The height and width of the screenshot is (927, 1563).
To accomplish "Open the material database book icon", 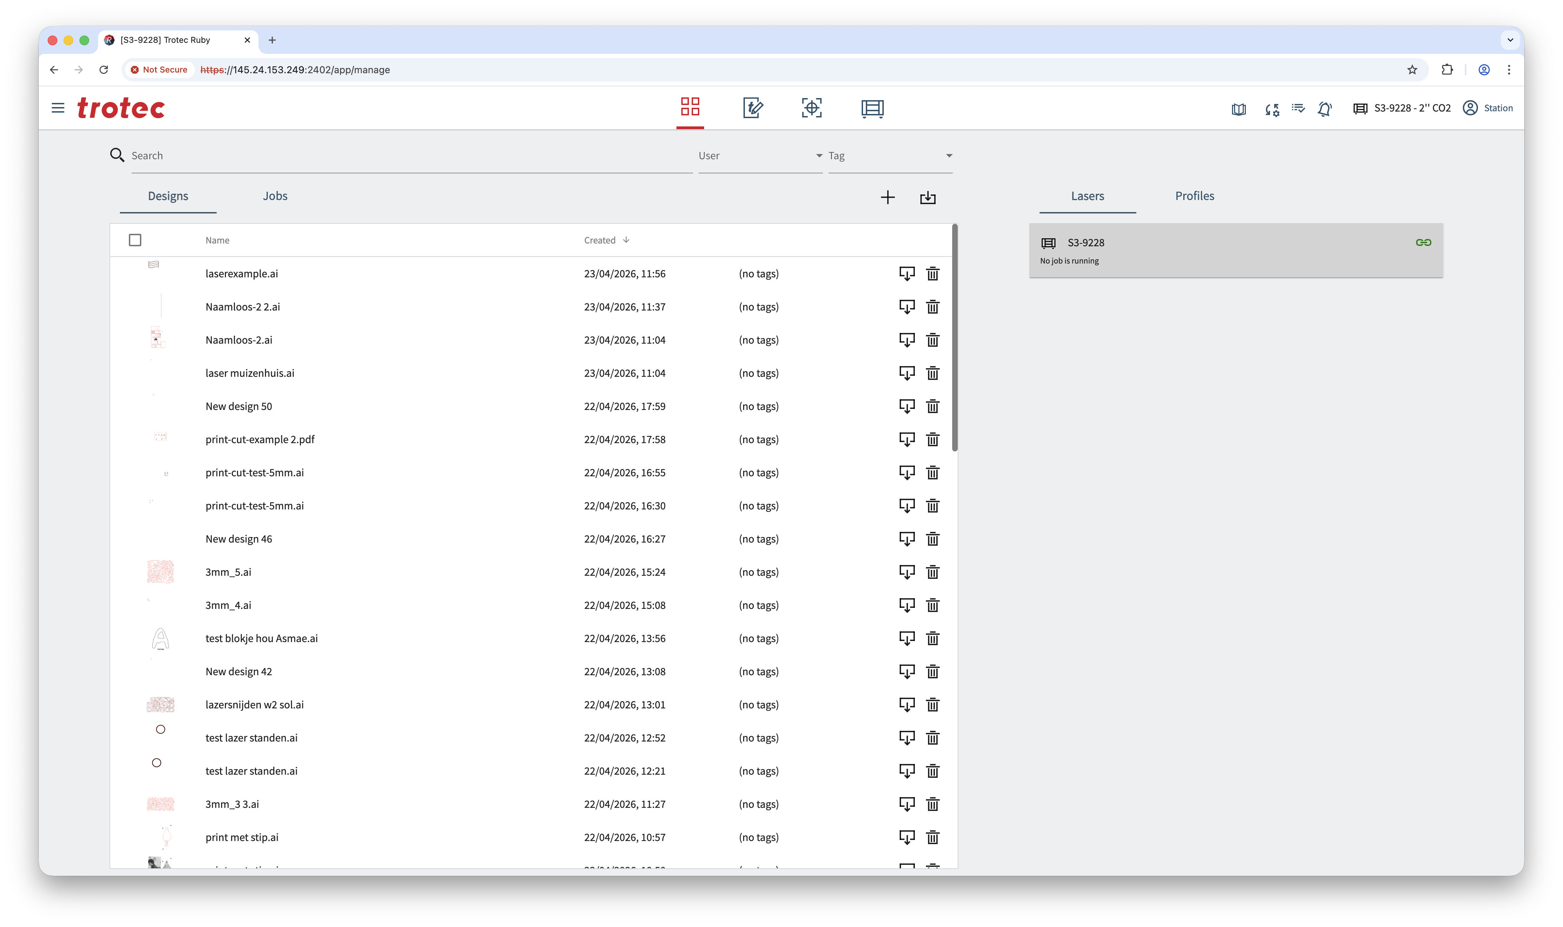I will pyautogui.click(x=1239, y=109).
